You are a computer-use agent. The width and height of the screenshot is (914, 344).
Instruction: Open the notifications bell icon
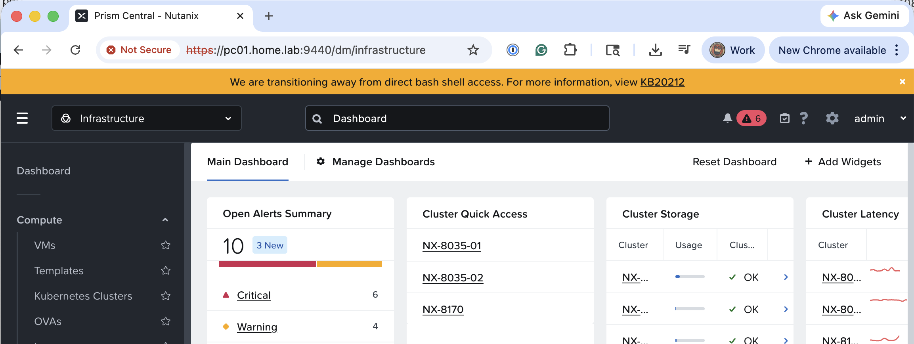(727, 118)
